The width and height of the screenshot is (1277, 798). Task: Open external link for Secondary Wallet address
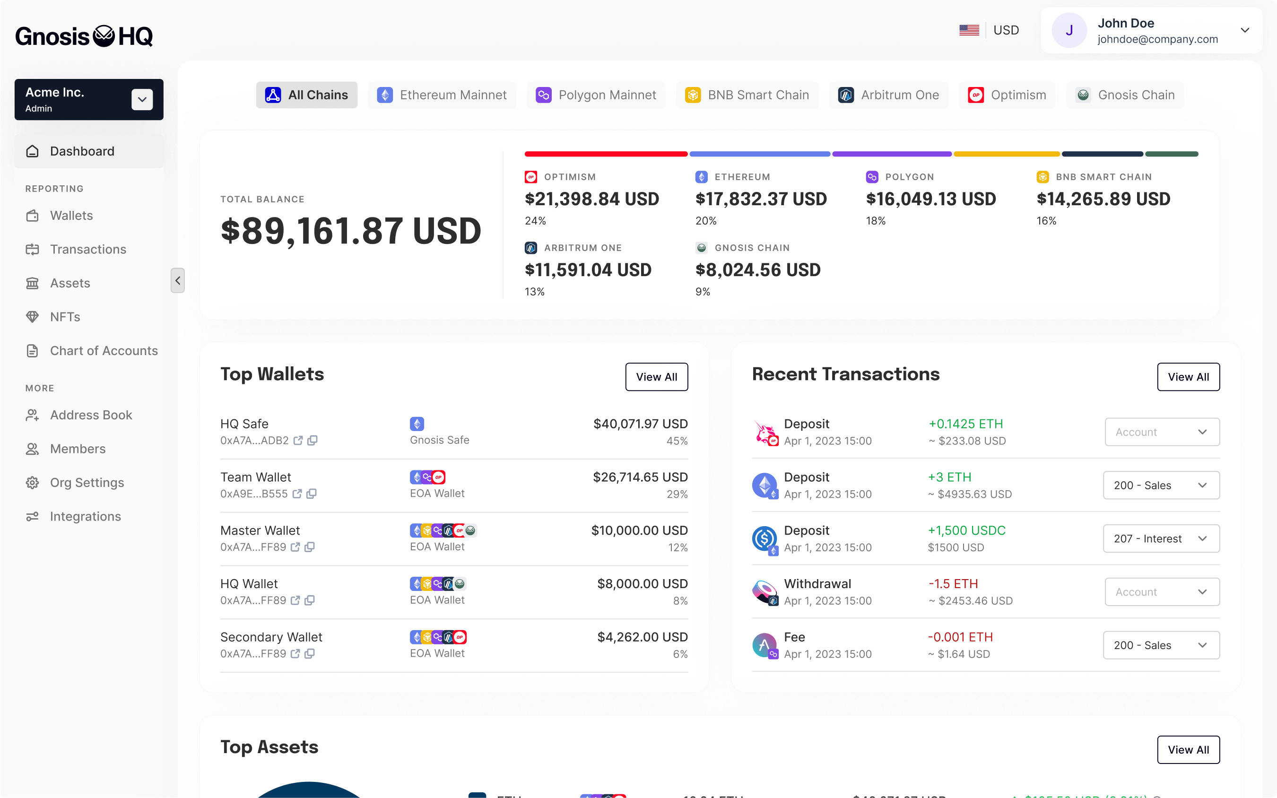point(295,653)
